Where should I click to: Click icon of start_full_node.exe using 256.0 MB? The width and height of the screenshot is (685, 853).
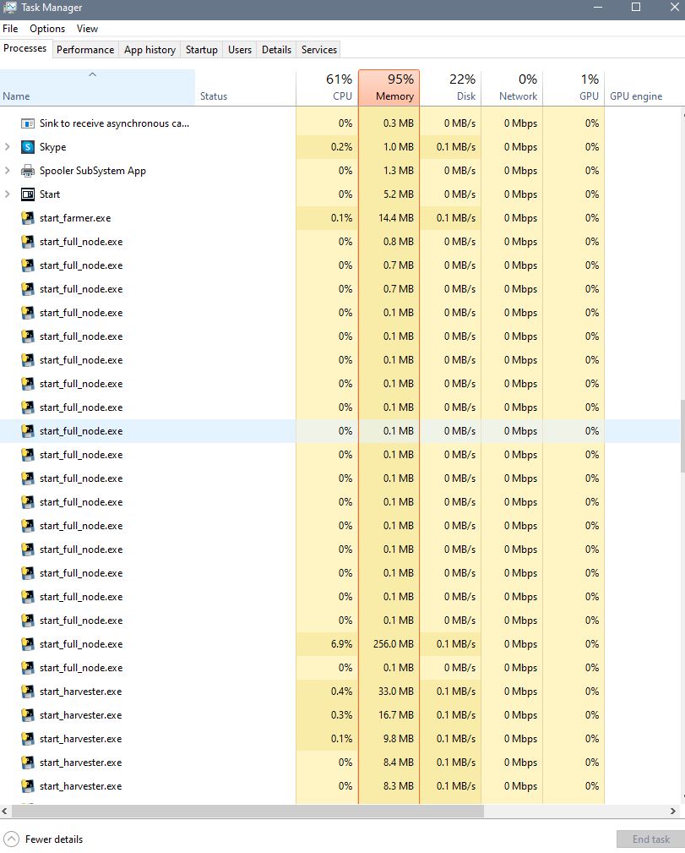tap(28, 644)
